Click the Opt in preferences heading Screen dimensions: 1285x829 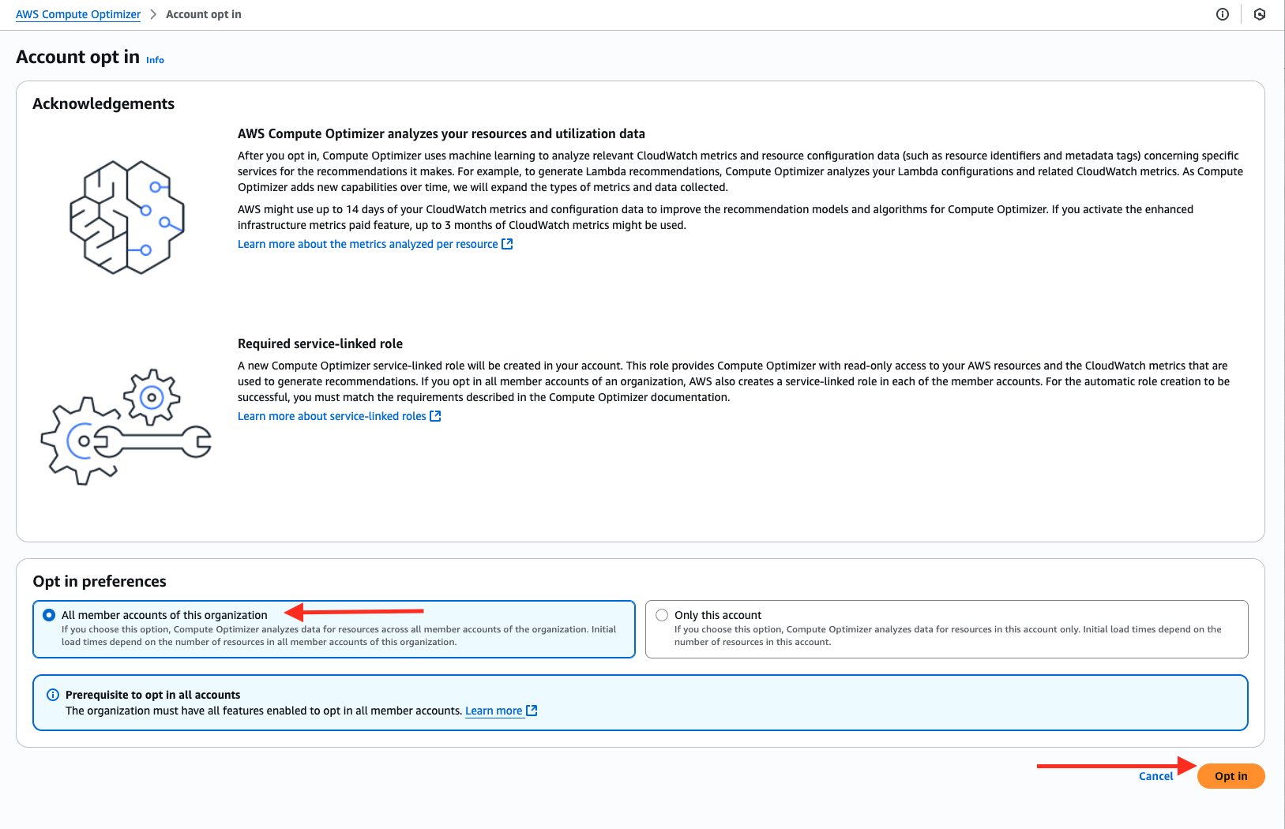(100, 581)
